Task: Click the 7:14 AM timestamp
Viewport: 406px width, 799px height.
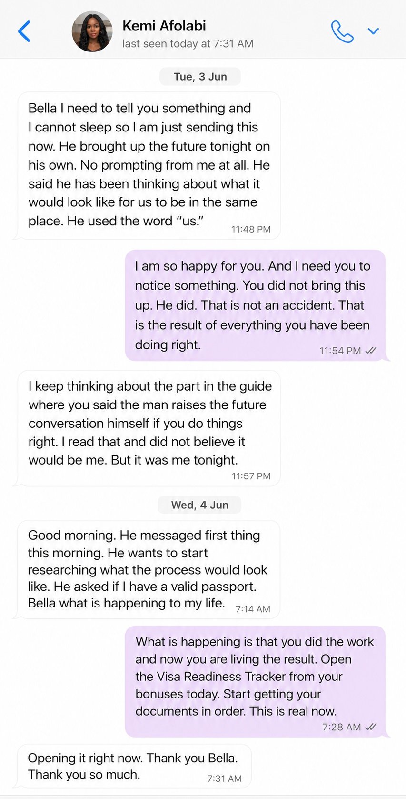Action: click(253, 609)
